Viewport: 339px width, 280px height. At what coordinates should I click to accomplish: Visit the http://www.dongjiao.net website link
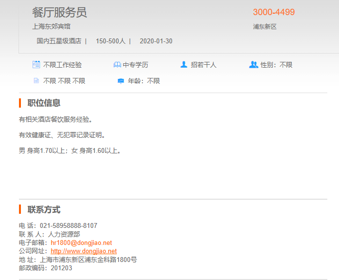coord(84,251)
